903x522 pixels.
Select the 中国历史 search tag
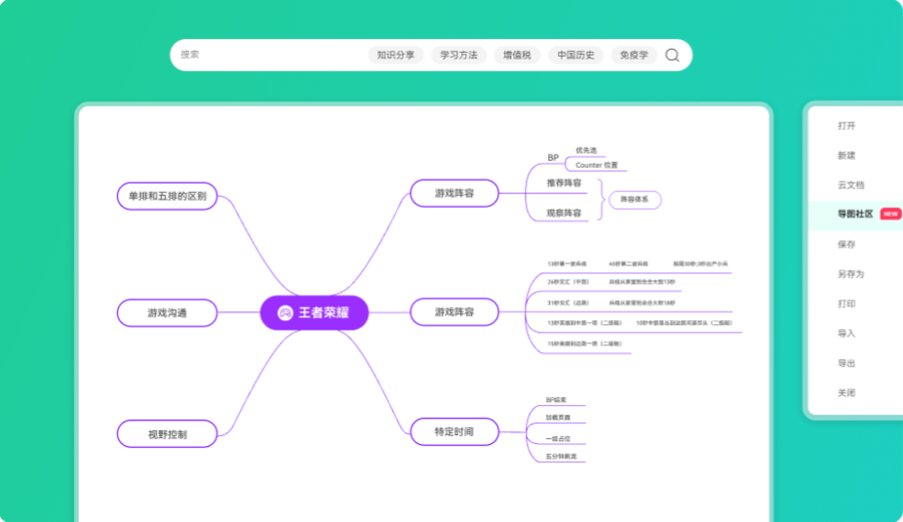(576, 56)
